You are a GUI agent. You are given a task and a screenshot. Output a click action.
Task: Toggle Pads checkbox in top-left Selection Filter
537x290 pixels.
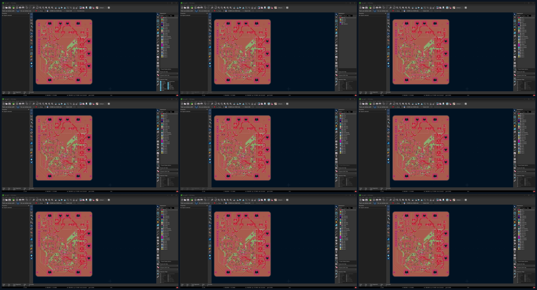click(x=161, y=86)
